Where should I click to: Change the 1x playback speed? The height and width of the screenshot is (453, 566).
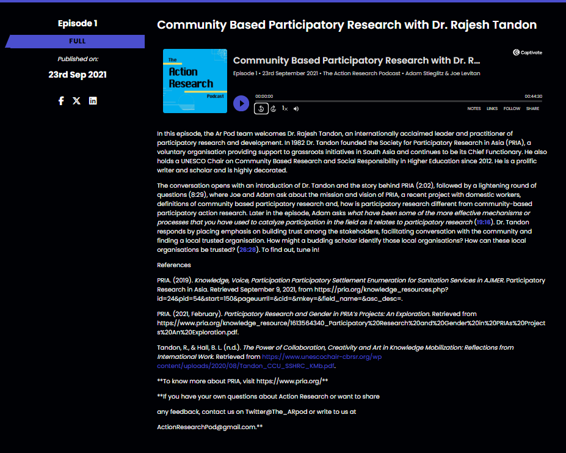285,108
